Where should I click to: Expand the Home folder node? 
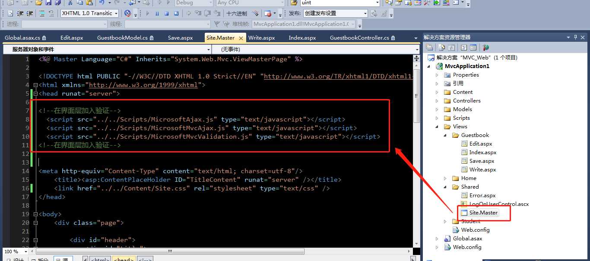(445, 178)
